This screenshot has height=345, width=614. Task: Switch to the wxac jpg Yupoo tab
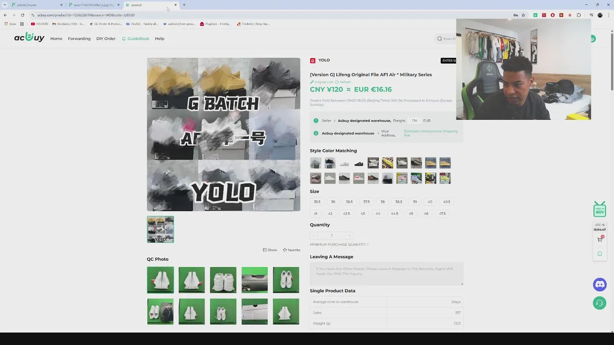[x=94, y=5]
